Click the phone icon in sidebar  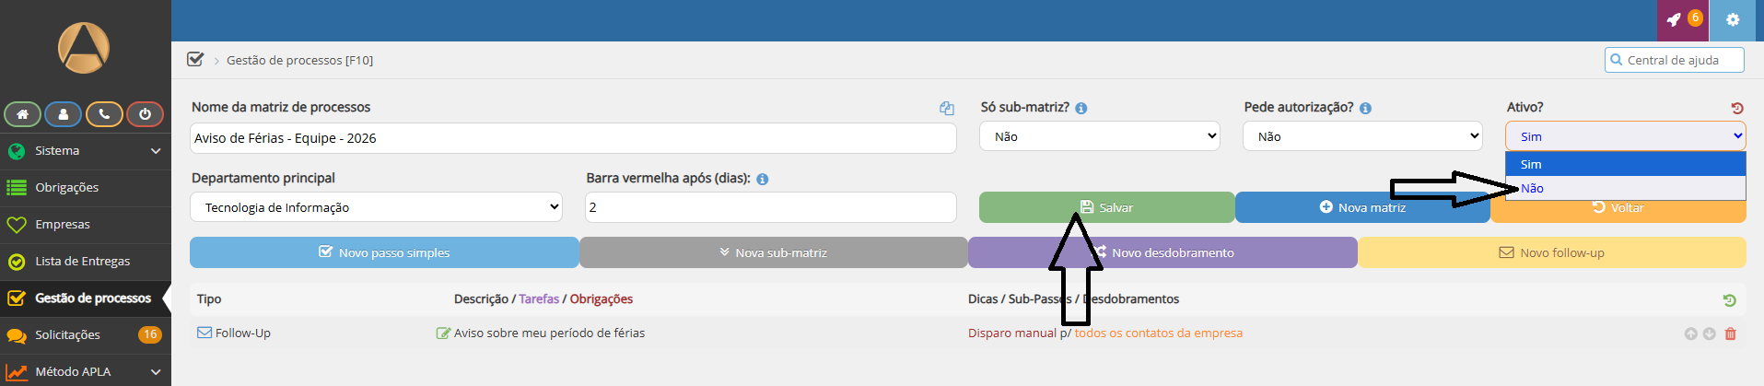(104, 114)
